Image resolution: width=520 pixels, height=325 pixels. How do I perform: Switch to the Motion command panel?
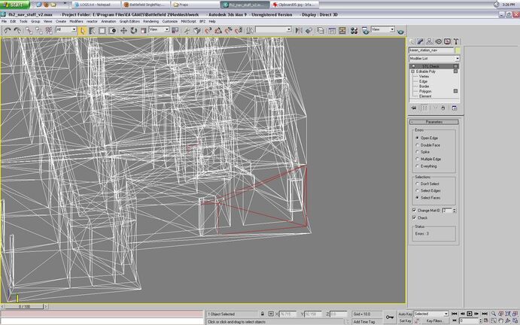438,41
